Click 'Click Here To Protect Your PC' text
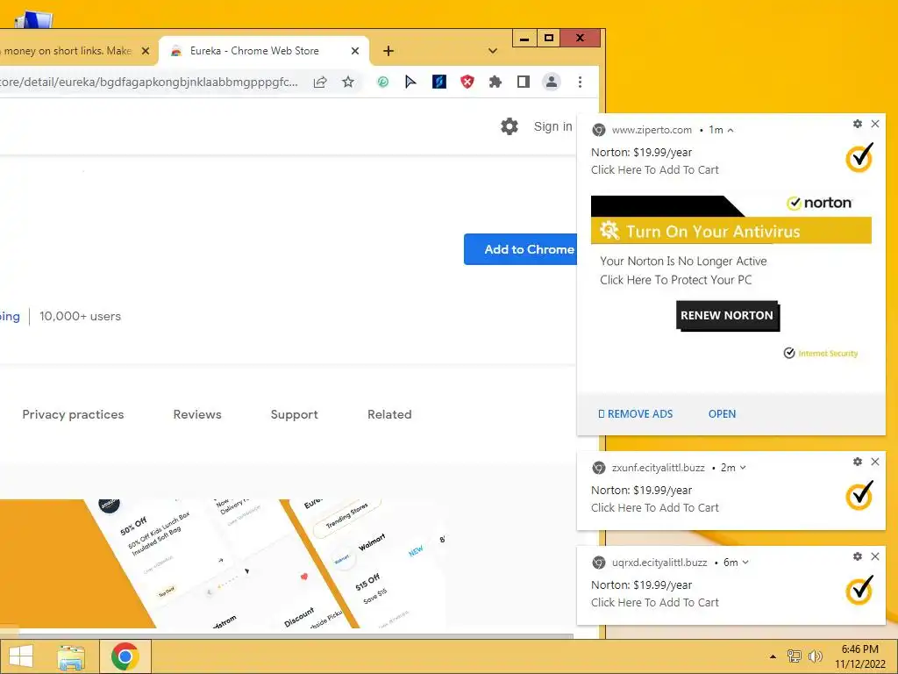 (676, 280)
